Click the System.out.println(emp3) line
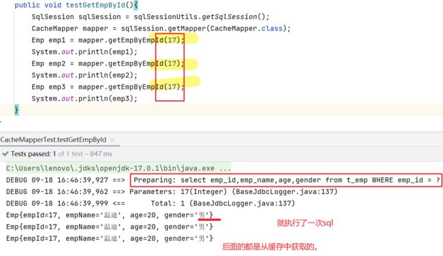This screenshot has height=256, width=443. (x=85, y=99)
